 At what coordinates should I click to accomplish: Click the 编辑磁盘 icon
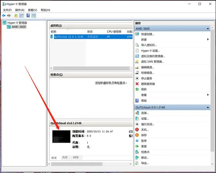137,67
